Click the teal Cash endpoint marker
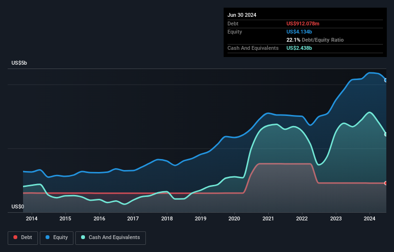This screenshot has height=252, width=394. point(386,135)
